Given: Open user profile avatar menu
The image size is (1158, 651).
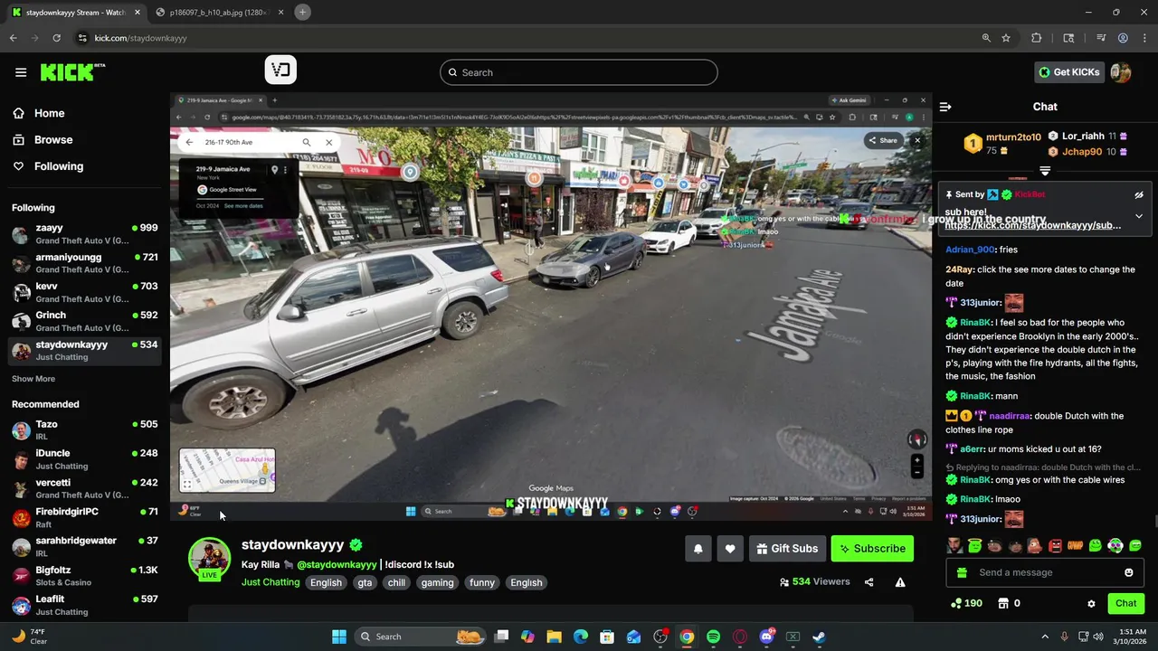Looking at the screenshot, I should click(x=1122, y=72).
